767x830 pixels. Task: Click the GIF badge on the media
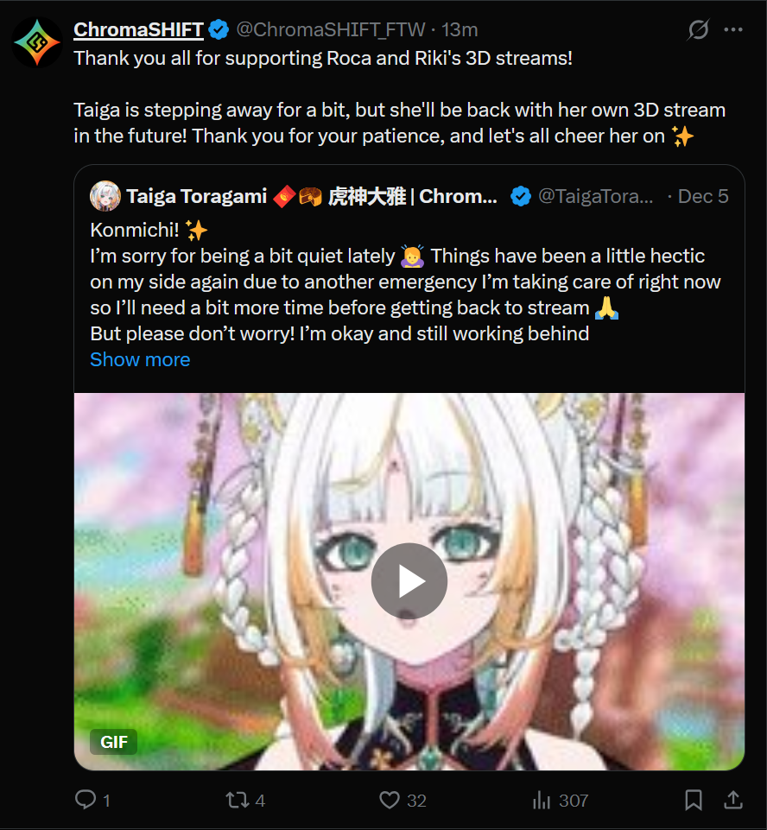(114, 742)
